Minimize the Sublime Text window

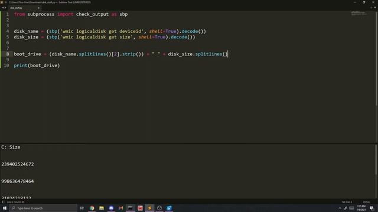pos(355,2)
